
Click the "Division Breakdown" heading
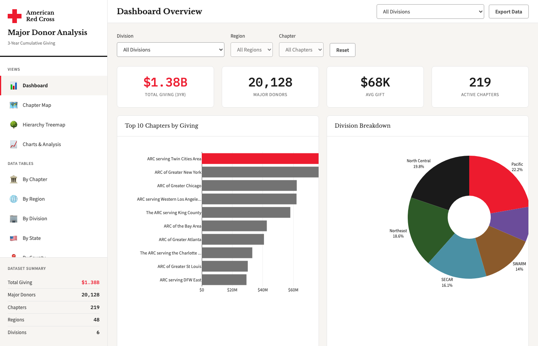pos(362,126)
